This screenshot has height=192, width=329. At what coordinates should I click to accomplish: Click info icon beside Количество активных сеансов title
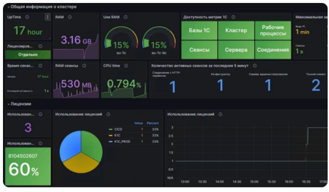coord(255,66)
